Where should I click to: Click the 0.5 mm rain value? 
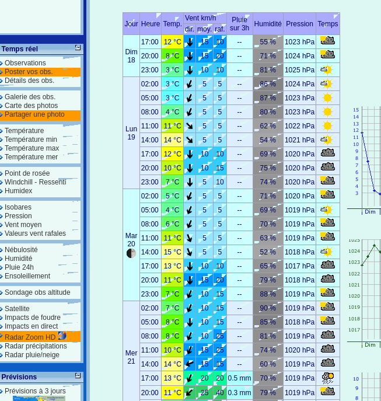[x=239, y=378]
